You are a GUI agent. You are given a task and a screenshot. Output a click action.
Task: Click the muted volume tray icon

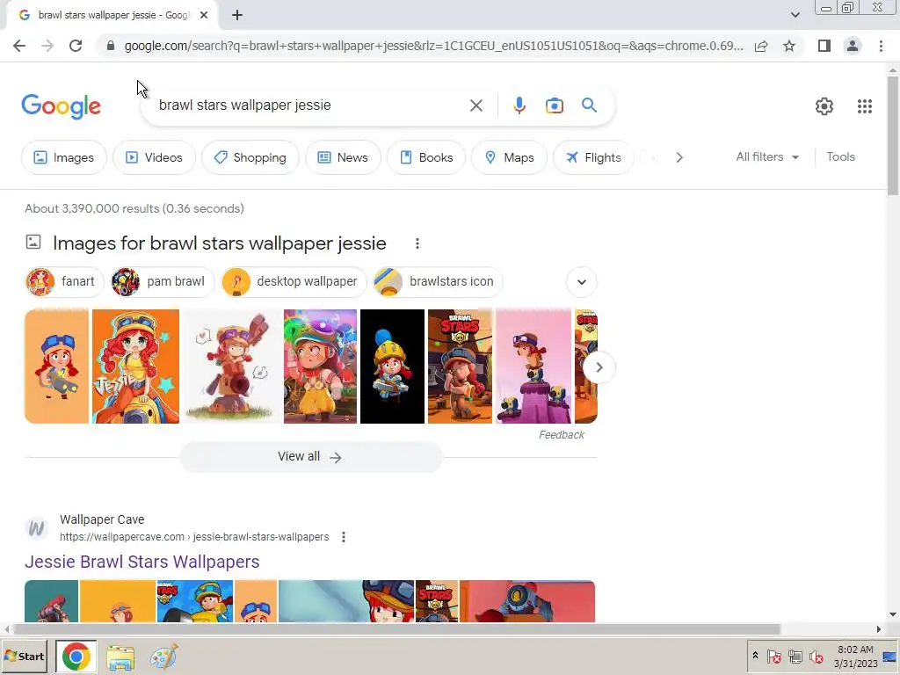tap(816, 656)
